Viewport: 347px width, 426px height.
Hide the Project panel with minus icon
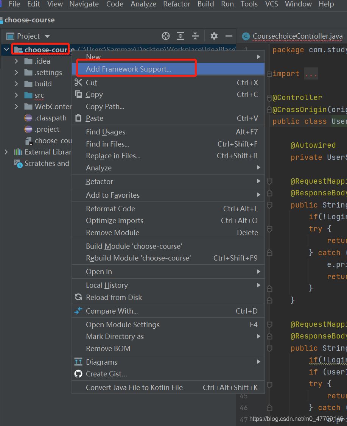[x=229, y=36]
